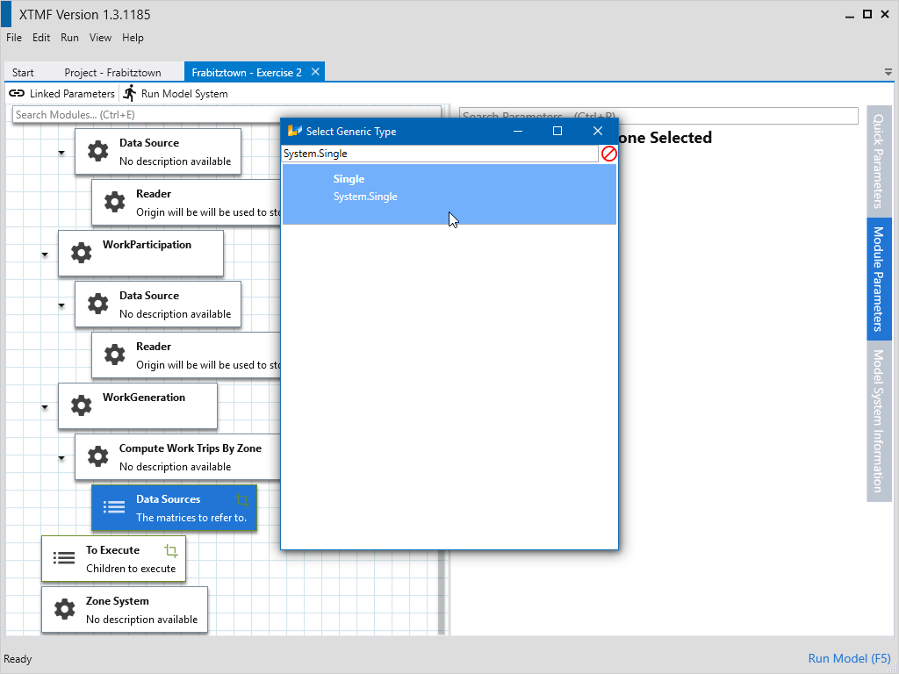Collapse Compute Work Trips By Zone arrow

click(x=61, y=458)
